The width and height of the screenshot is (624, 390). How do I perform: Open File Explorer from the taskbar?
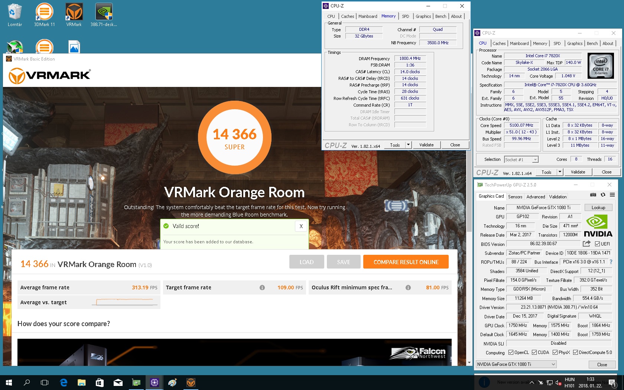[x=82, y=382]
